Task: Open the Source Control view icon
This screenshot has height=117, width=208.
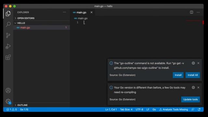Action: pos(8,35)
